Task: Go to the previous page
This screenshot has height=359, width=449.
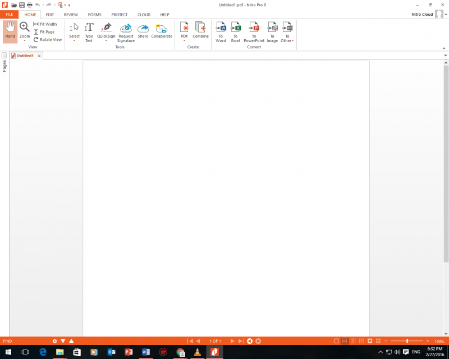Action: [x=198, y=341]
